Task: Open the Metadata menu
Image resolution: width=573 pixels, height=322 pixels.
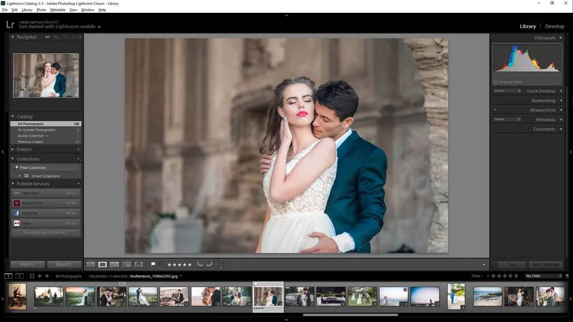Action: pos(56,9)
